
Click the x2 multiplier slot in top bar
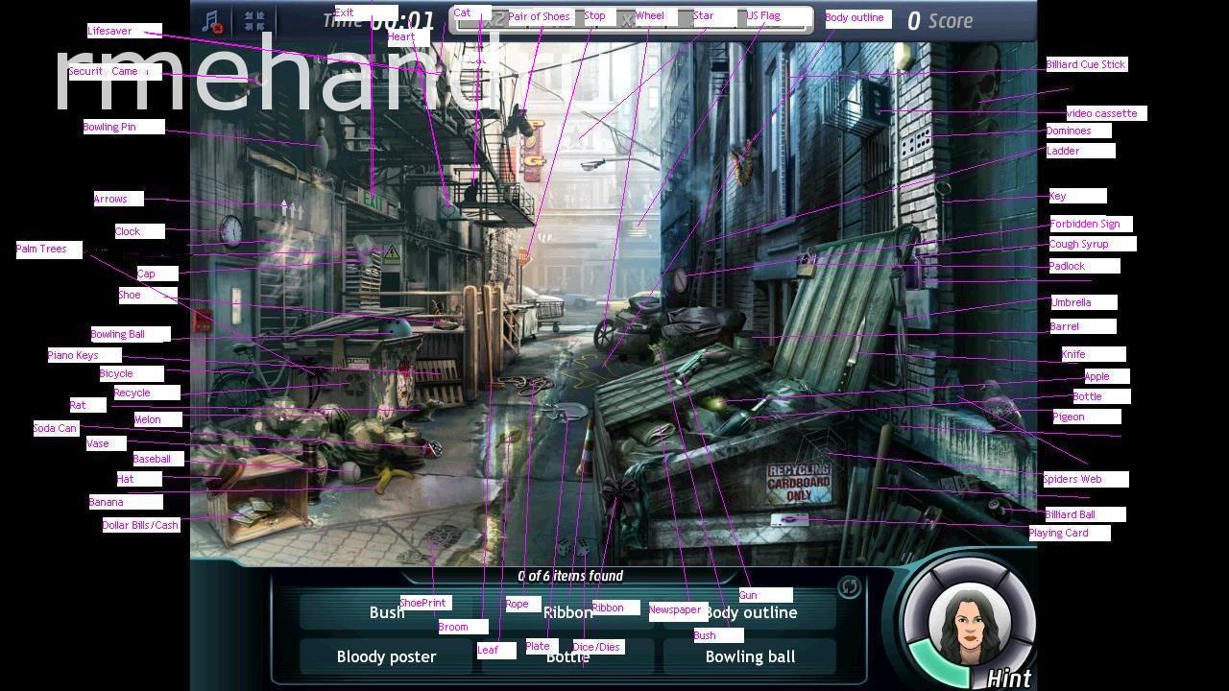tap(495, 16)
